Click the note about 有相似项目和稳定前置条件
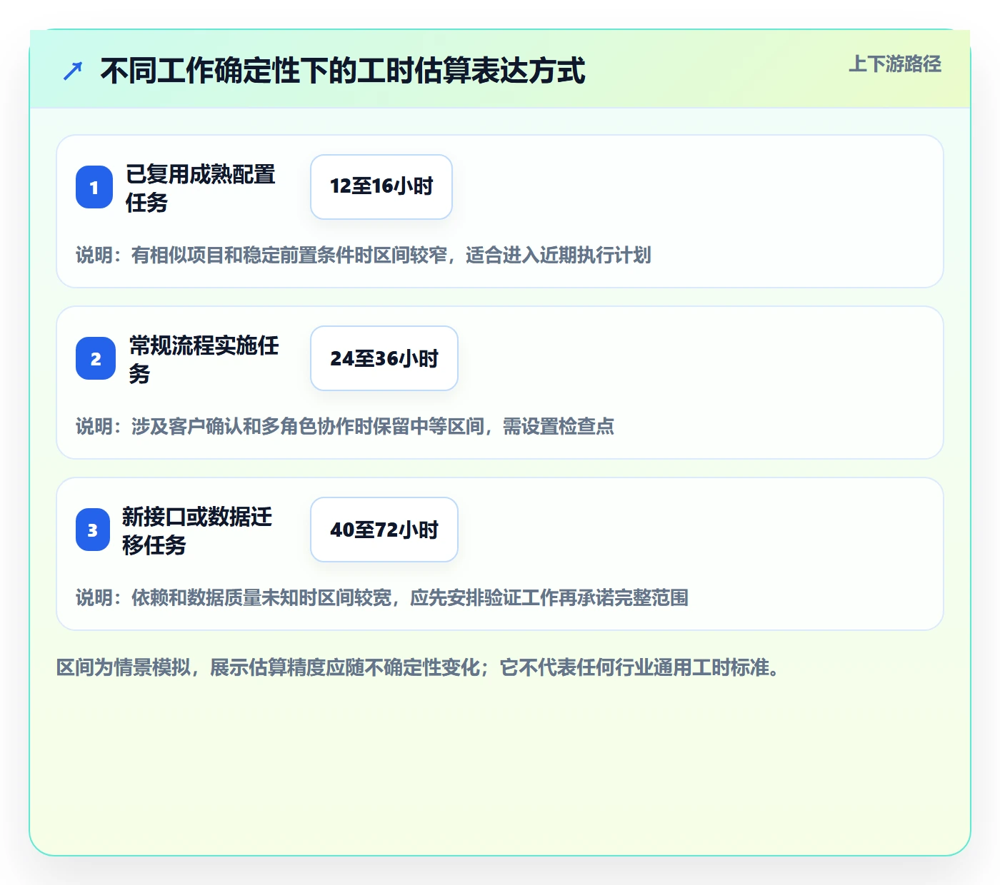Viewport: 1000px width, 885px height. pos(364,255)
